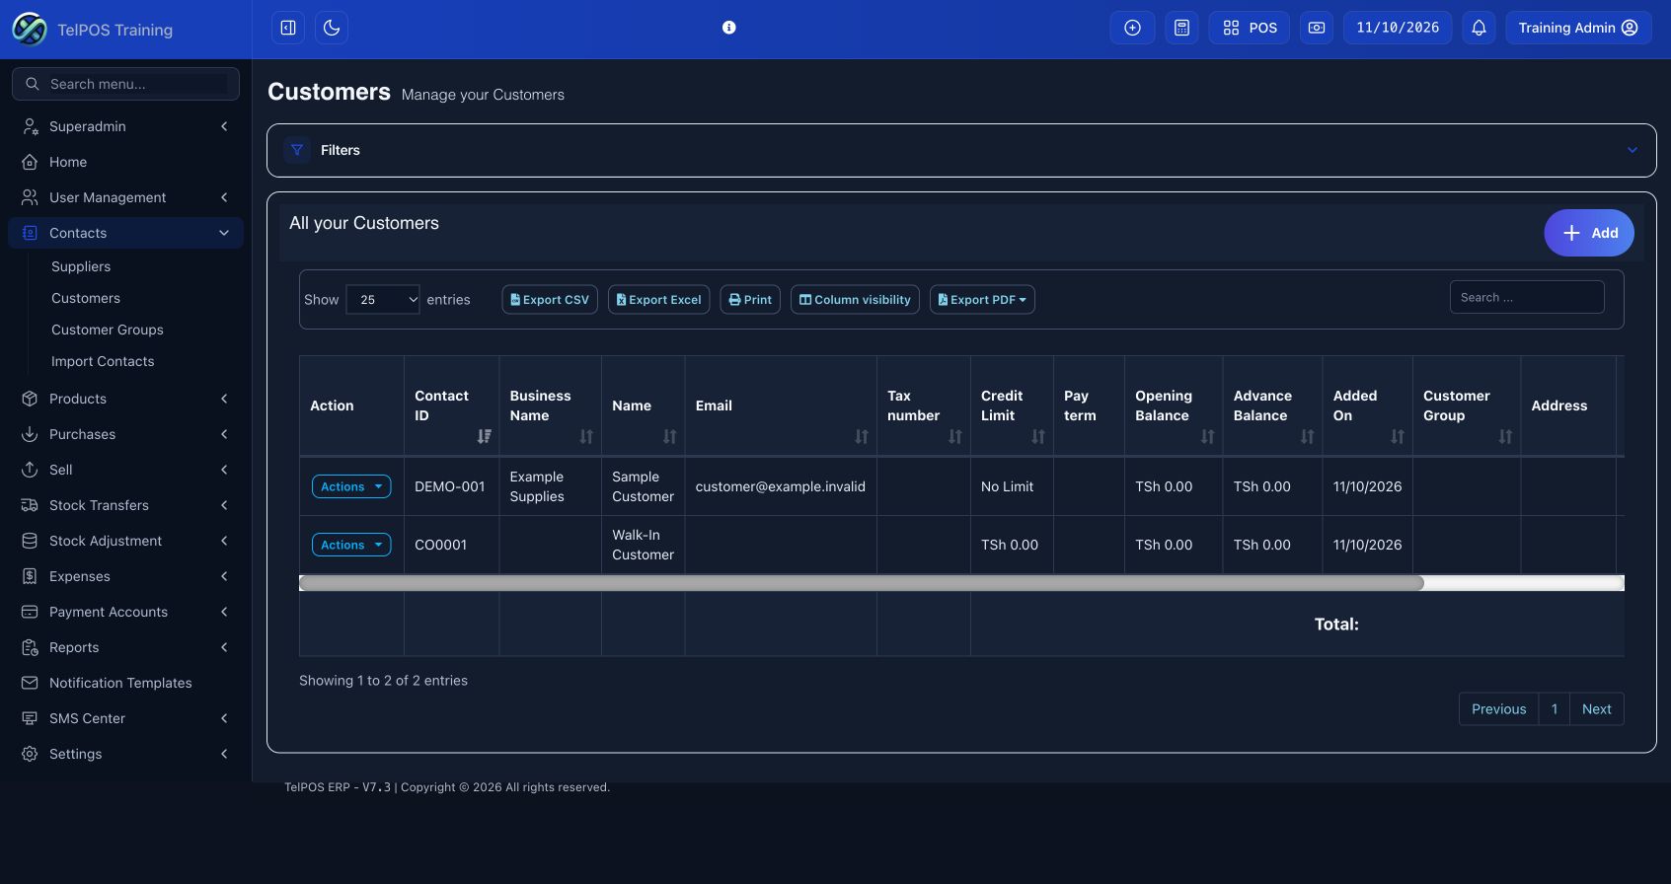Open Actions dropdown for DEMO-001 row
This screenshot has height=884, width=1671.
[x=351, y=486]
